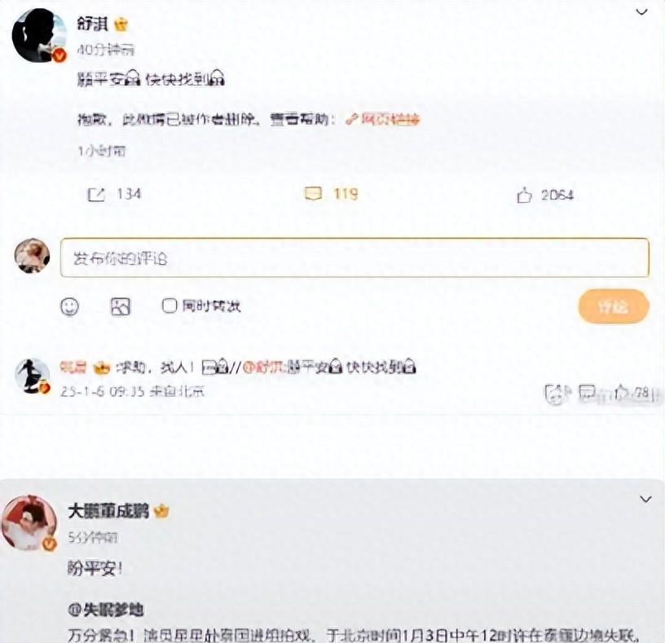The image size is (665, 643).
Task: Click the orange 评论 submit button
Action: tap(614, 306)
